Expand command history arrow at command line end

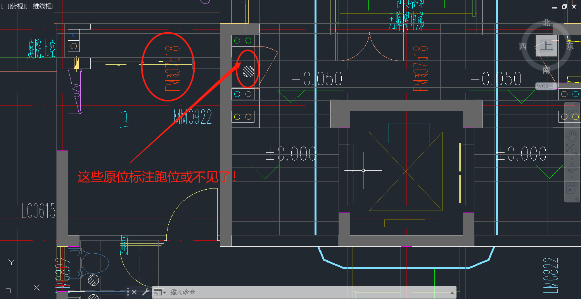[x=452, y=292]
